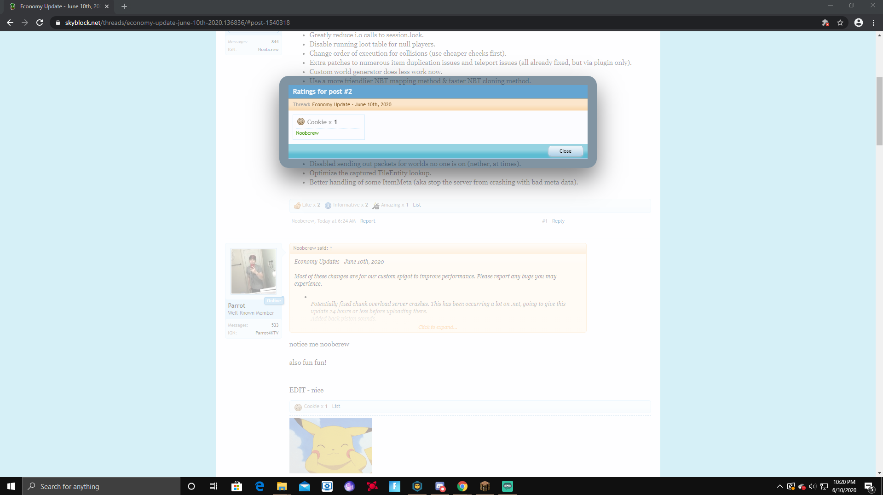Open clock and calendar flyout
This screenshot has height=495, width=883.
tap(844, 486)
